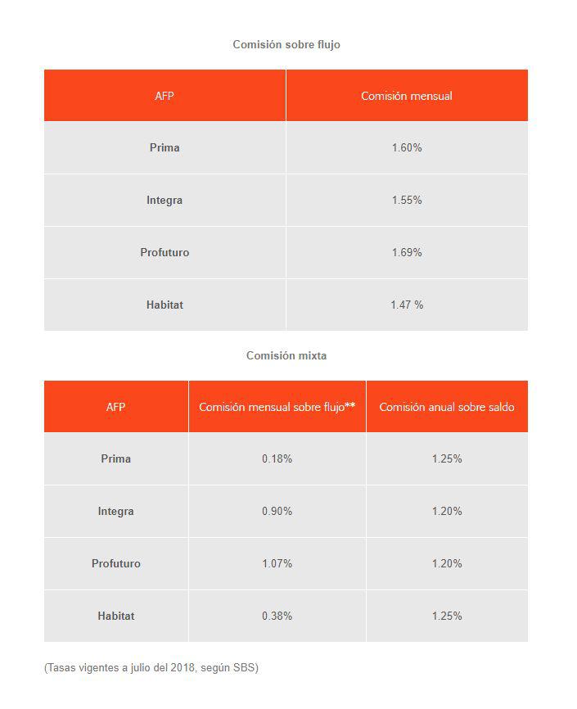Viewport: 577px width, 709px height.
Task: Click the 0.90% value for Integra
Action: click(277, 512)
